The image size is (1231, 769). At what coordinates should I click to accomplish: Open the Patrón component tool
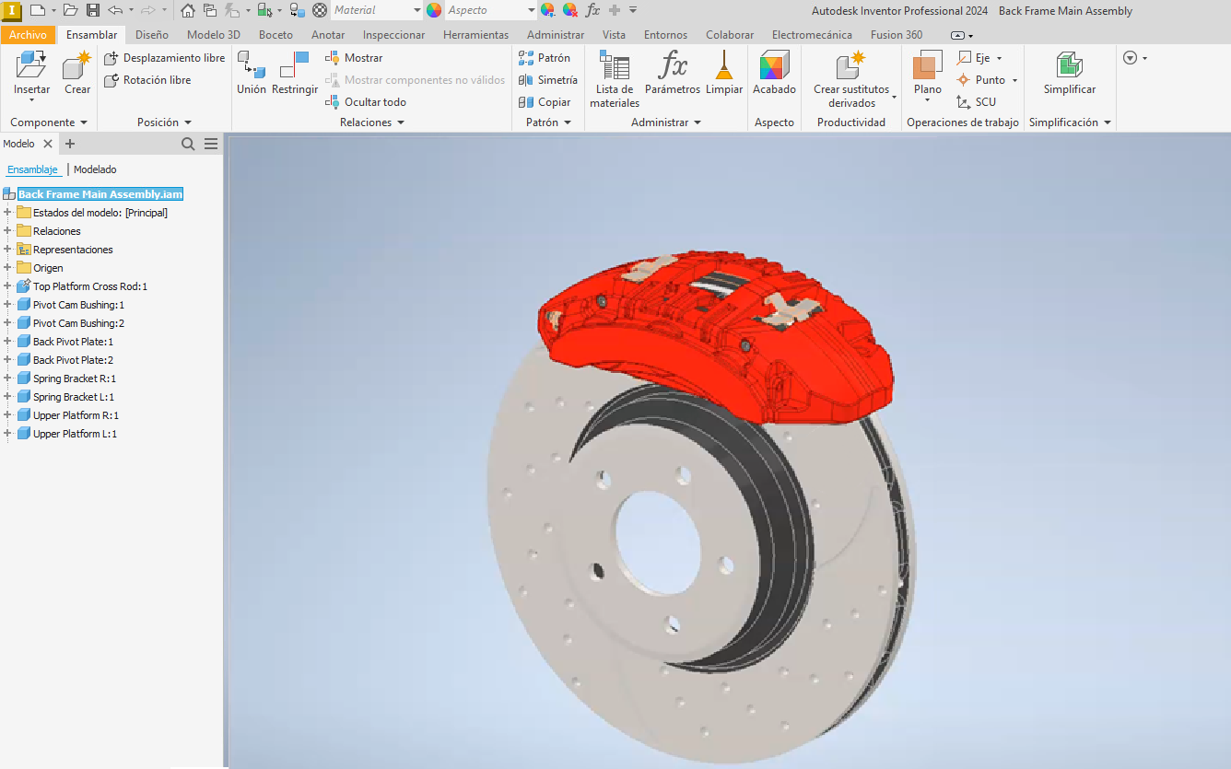545,58
